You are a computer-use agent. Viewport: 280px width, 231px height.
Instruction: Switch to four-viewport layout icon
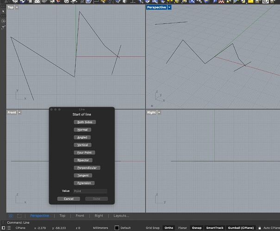(11, 216)
